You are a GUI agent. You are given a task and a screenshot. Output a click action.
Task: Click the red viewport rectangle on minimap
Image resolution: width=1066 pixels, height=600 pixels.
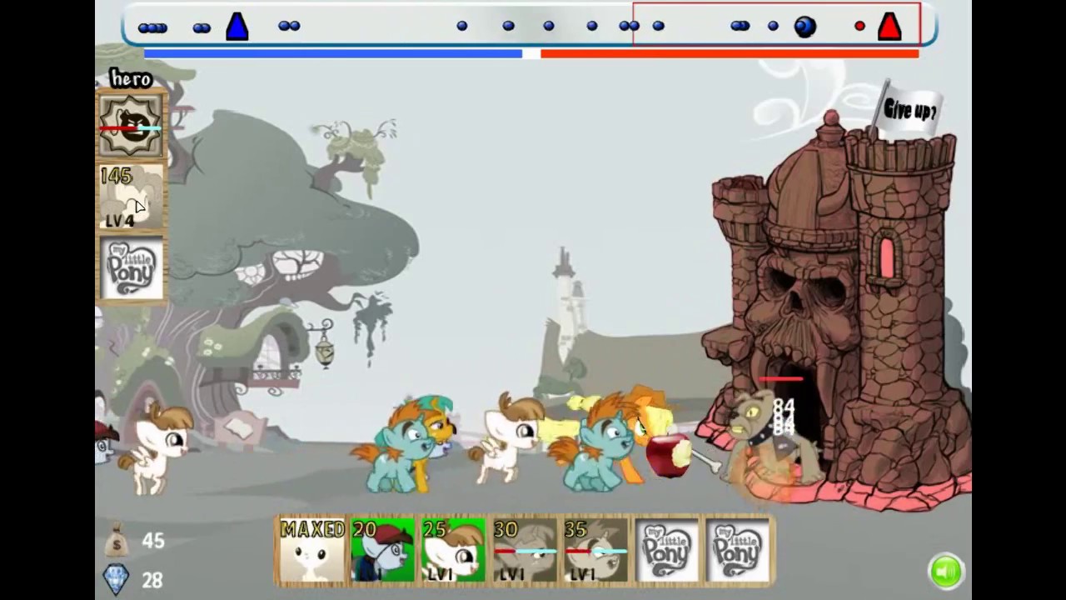pos(776,23)
